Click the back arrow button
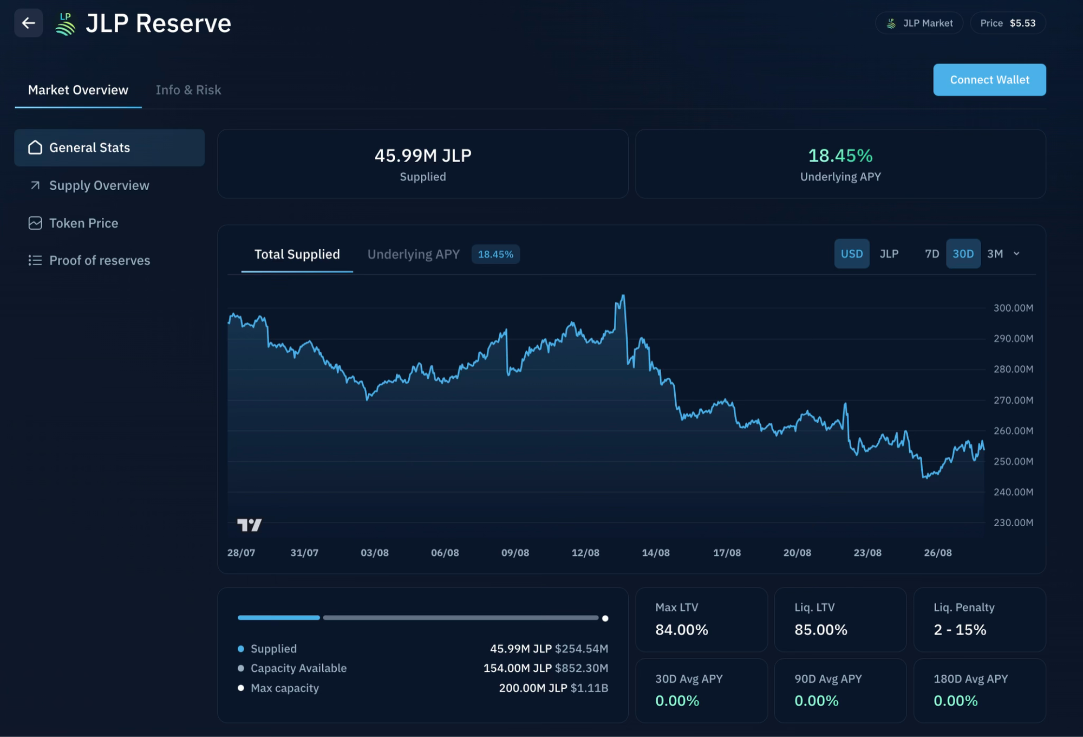 coord(28,23)
